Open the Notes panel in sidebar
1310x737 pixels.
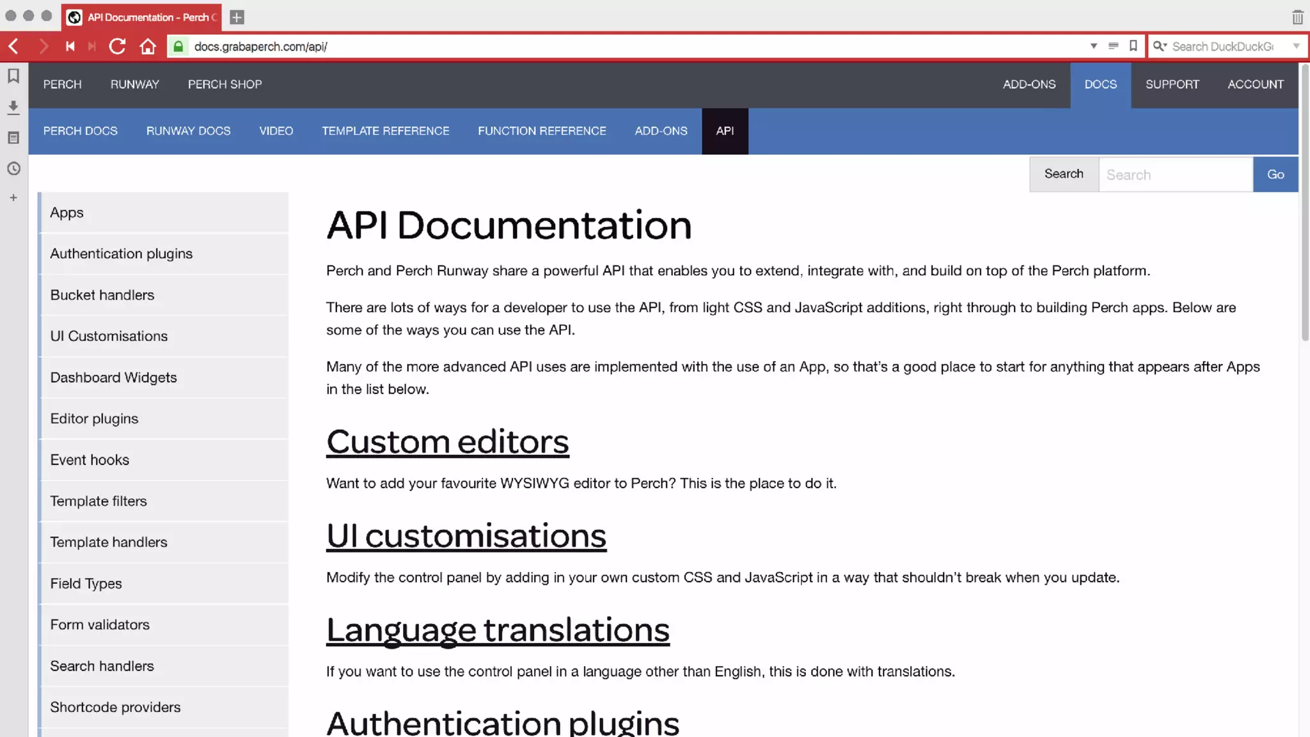click(x=13, y=138)
